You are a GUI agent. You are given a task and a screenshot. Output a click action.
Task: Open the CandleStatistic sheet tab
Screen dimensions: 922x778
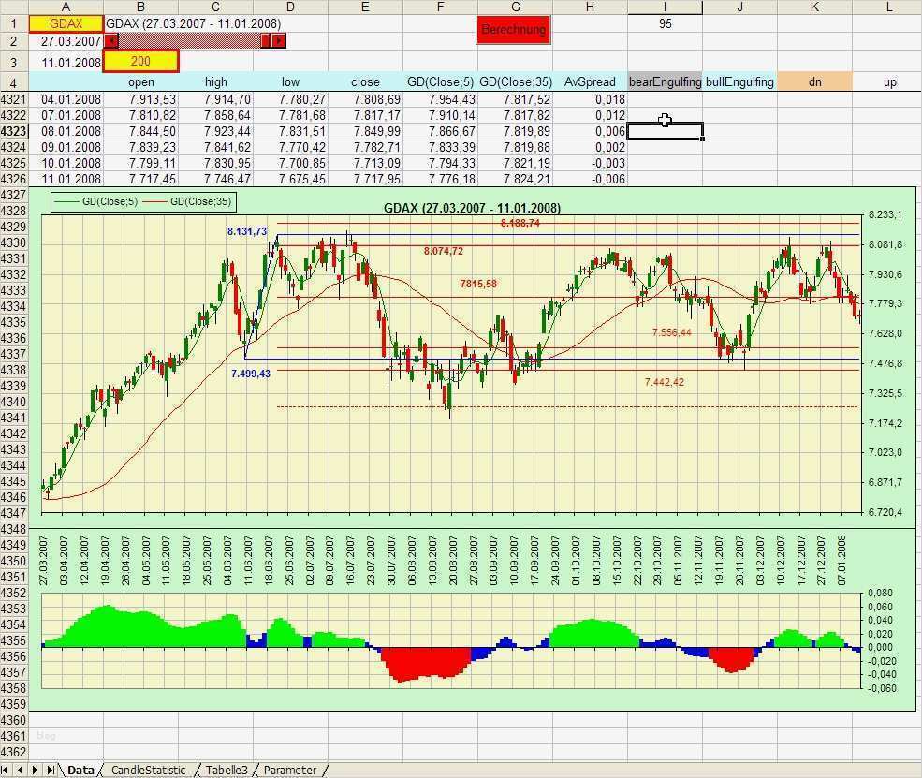click(148, 770)
